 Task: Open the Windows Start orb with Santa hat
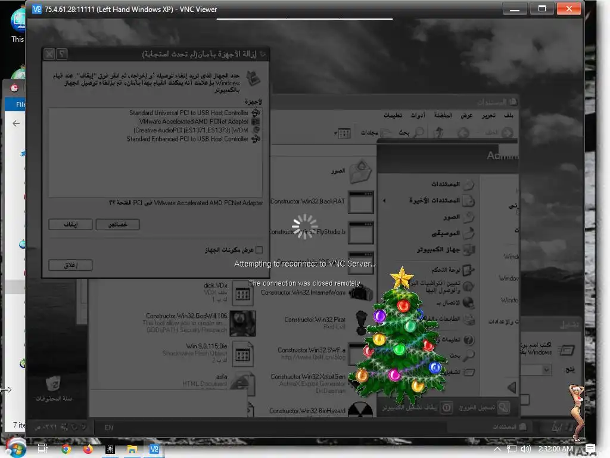coord(16,448)
